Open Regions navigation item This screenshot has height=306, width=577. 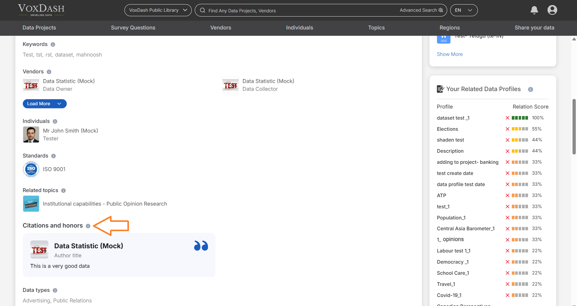point(450,28)
